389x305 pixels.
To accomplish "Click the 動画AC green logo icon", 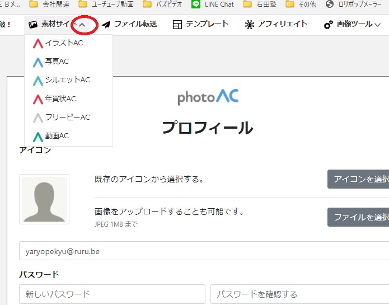I will coord(38,136).
